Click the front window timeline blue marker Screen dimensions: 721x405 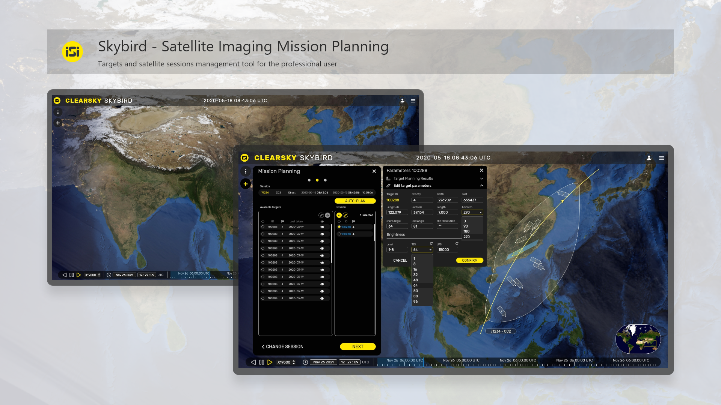pos(424,362)
